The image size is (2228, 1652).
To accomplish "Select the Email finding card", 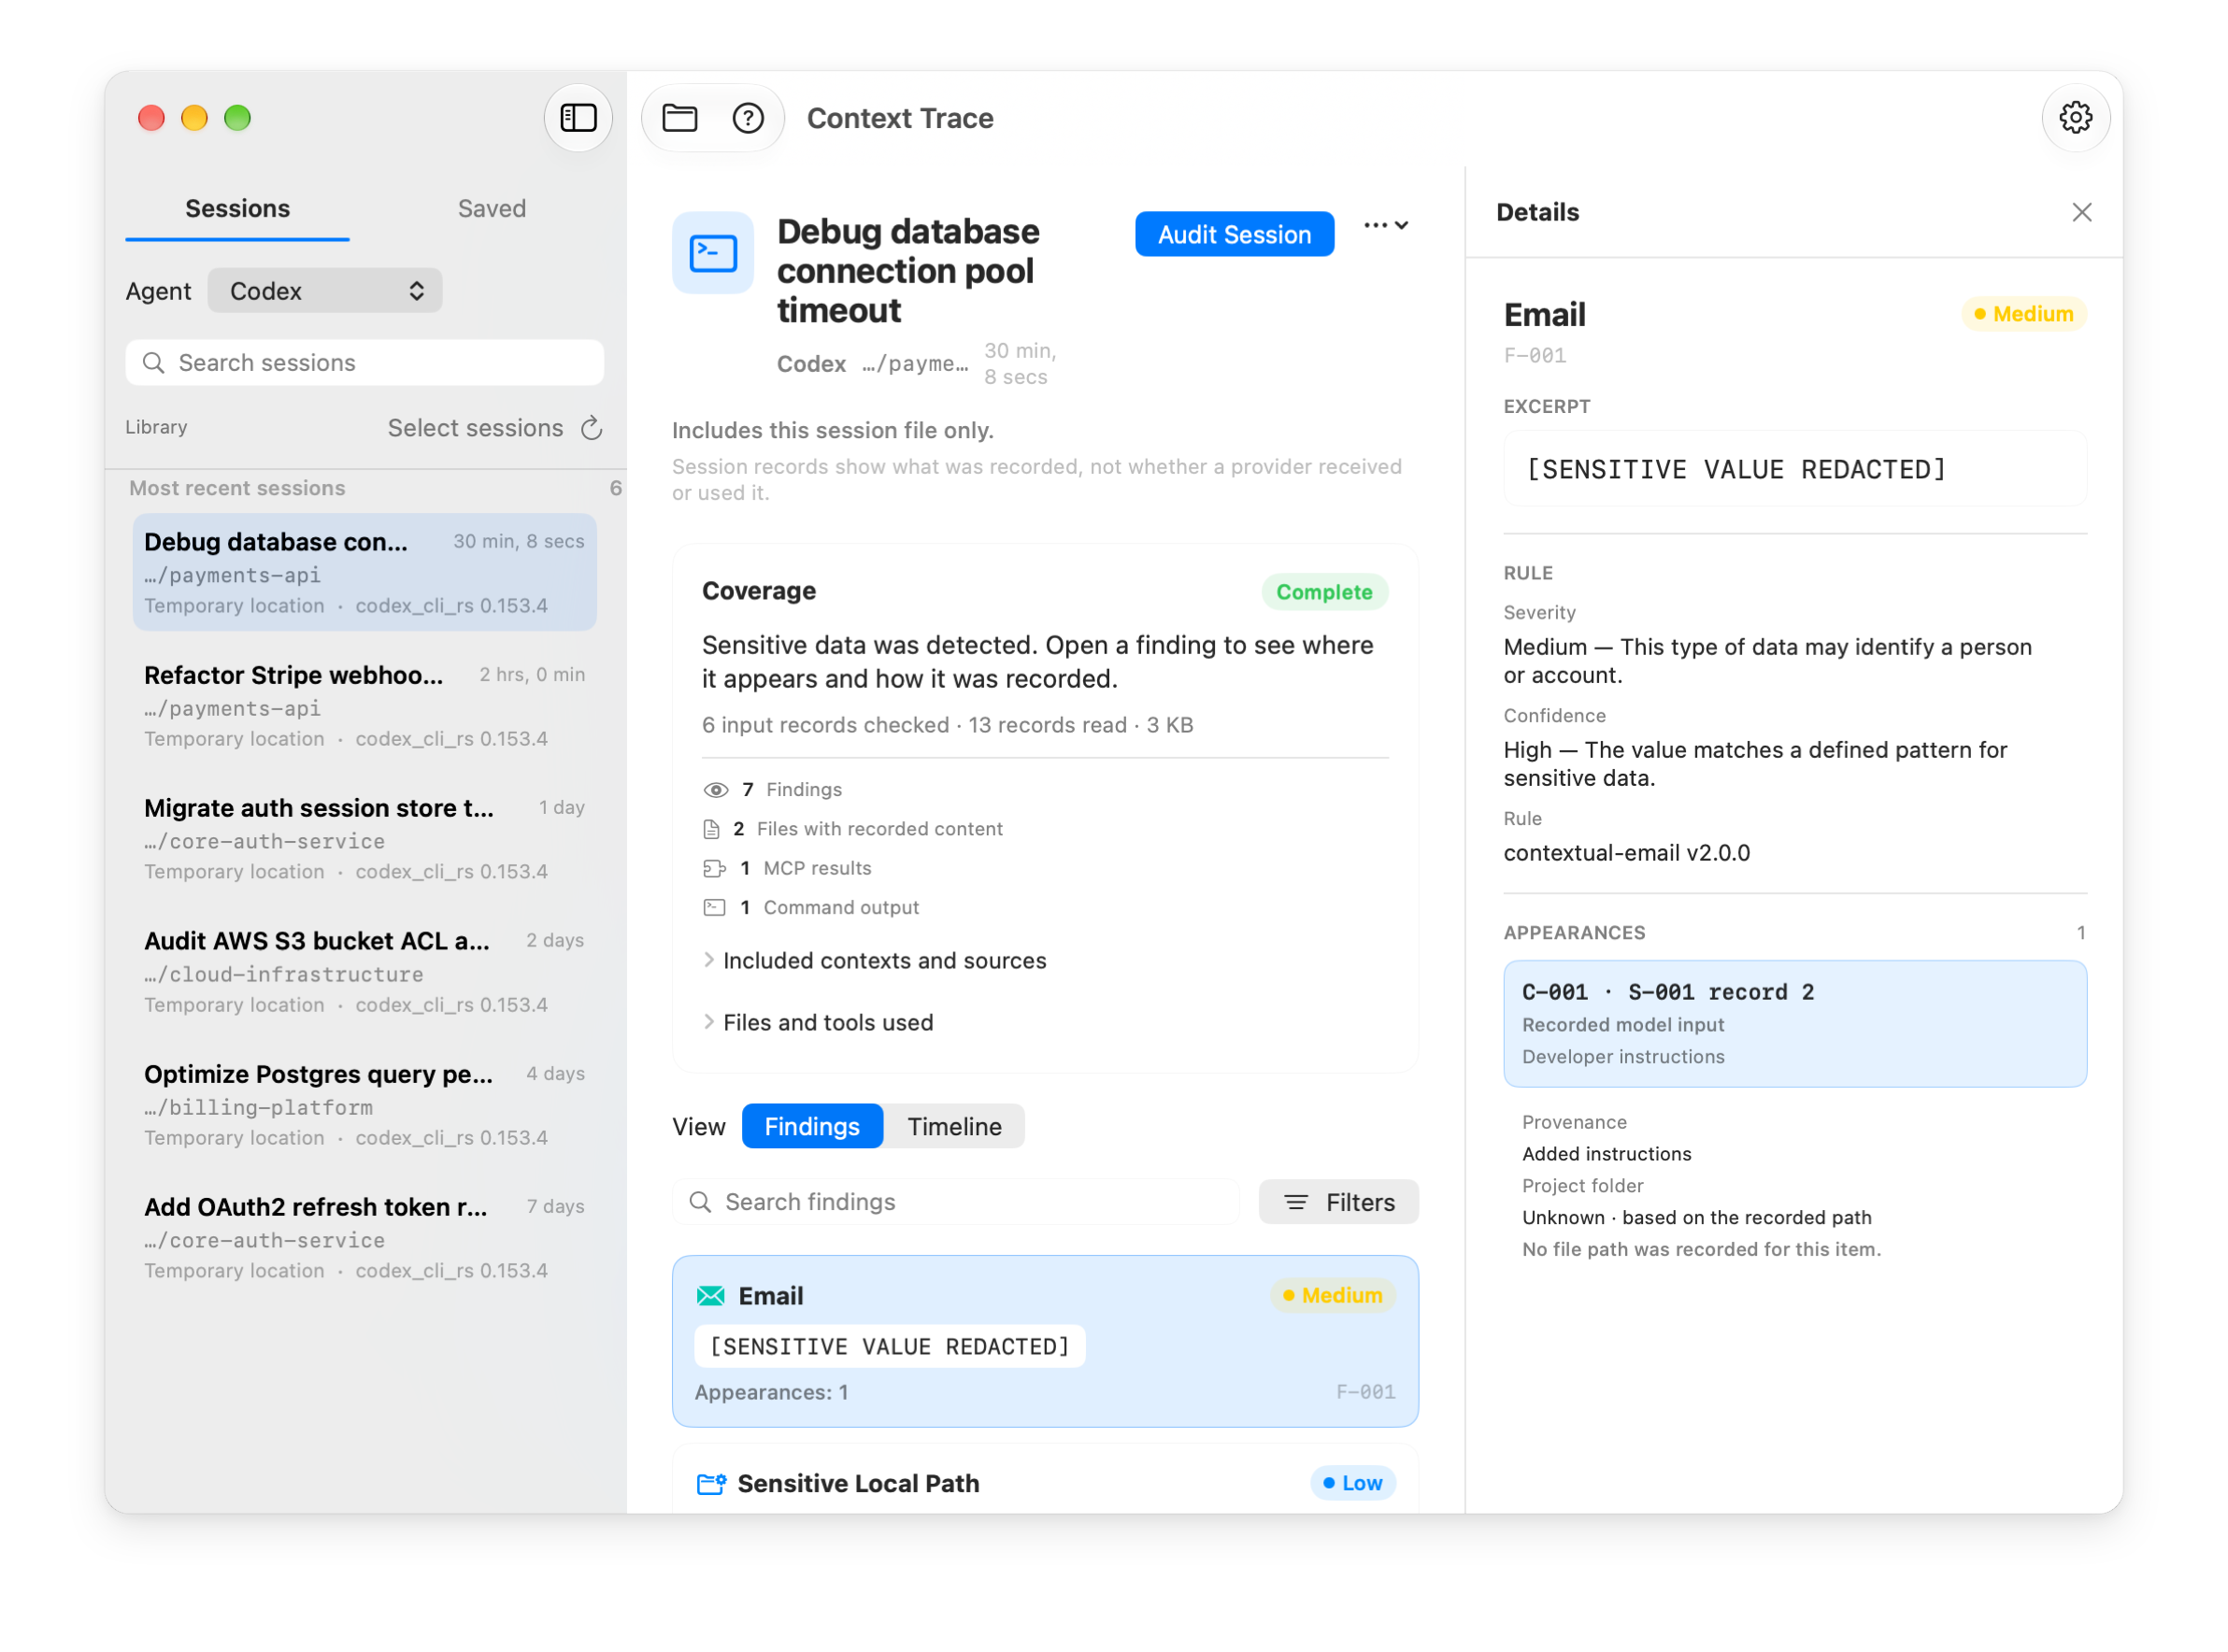I will (x=1045, y=1342).
